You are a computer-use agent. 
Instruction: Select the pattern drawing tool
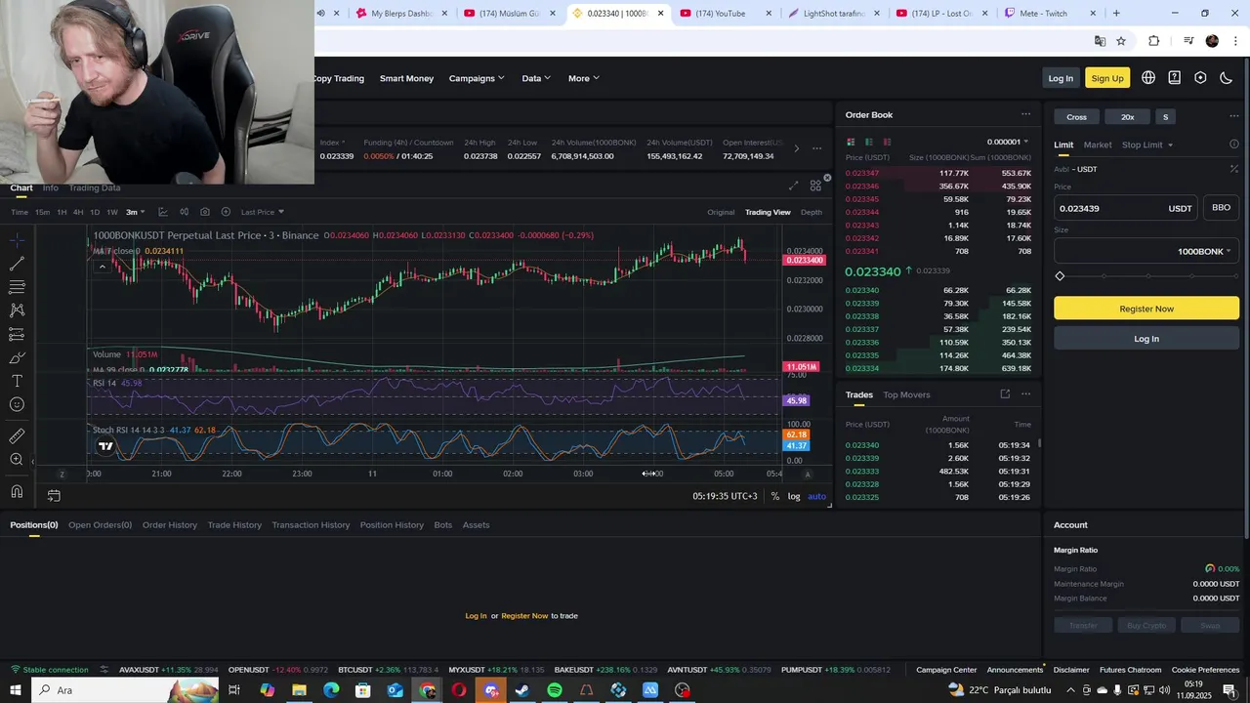coord(17,310)
